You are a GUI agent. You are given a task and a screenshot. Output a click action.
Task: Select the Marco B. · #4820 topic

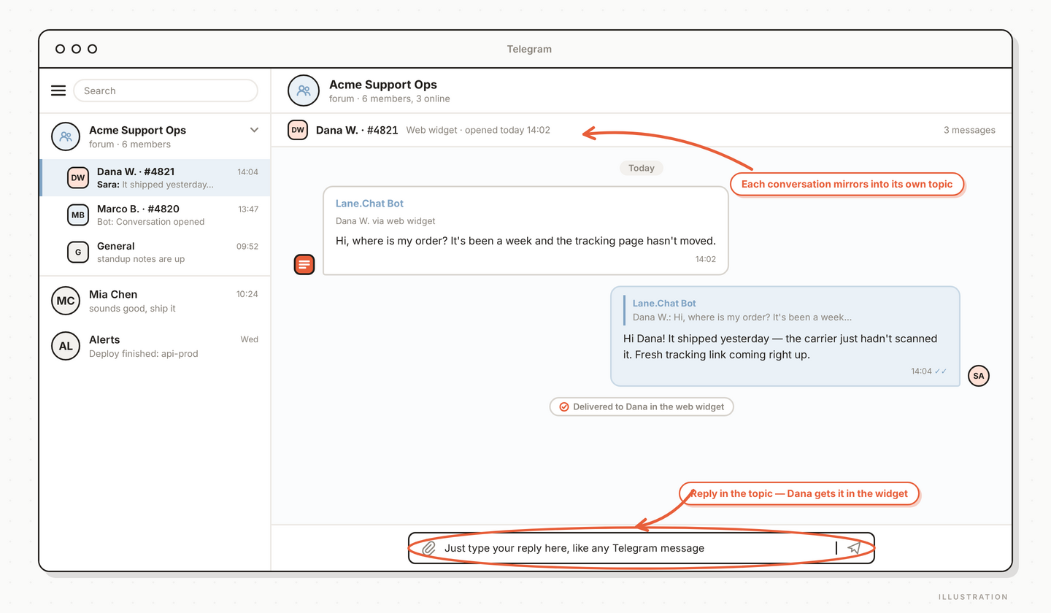point(155,215)
